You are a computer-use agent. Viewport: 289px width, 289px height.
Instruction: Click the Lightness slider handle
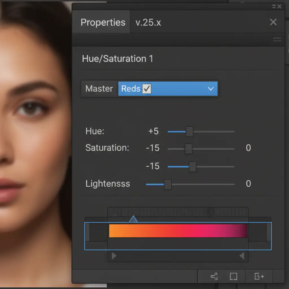pyautogui.click(x=168, y=185)
